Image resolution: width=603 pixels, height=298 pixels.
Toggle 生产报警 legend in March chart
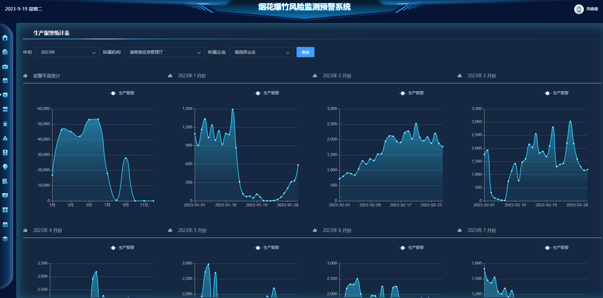coord(556,93)
